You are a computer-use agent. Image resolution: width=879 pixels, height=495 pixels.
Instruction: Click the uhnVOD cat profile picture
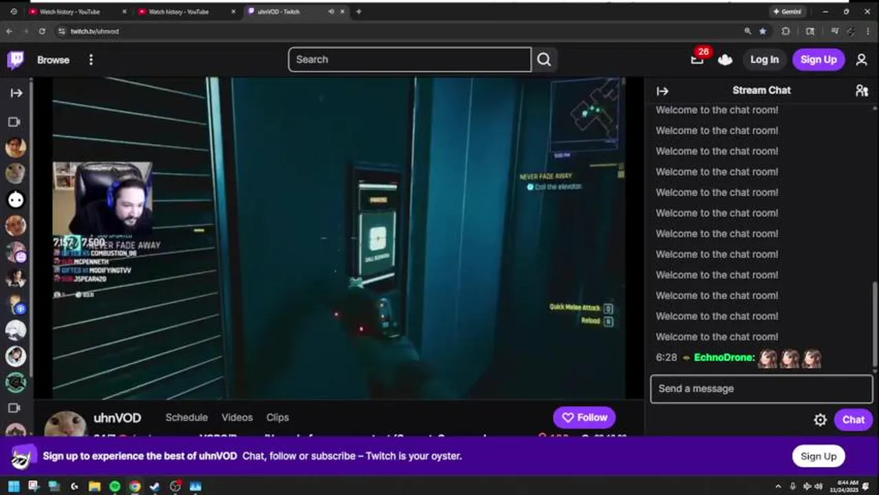65,424
